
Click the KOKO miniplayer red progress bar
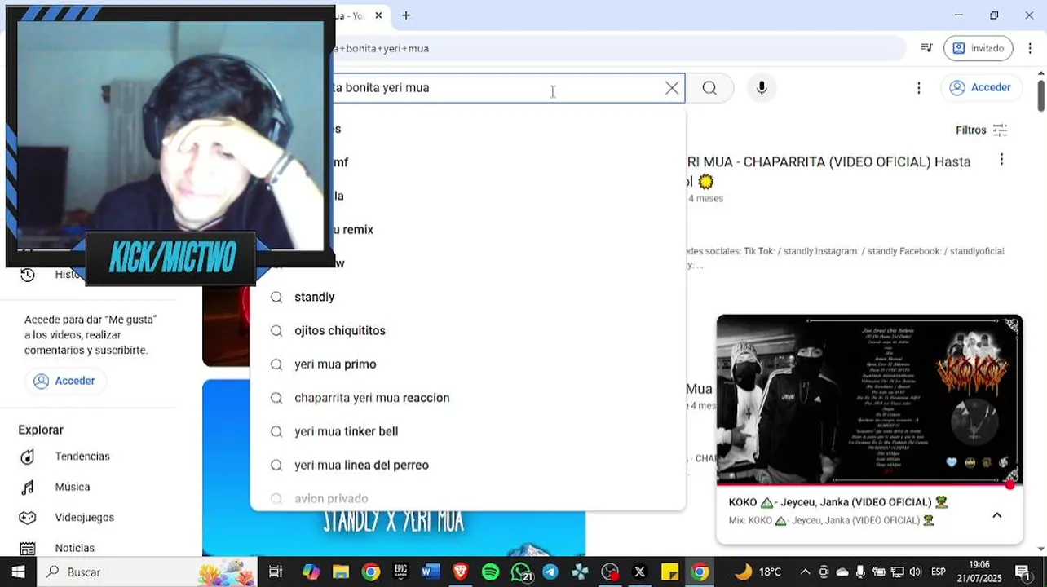869,484
